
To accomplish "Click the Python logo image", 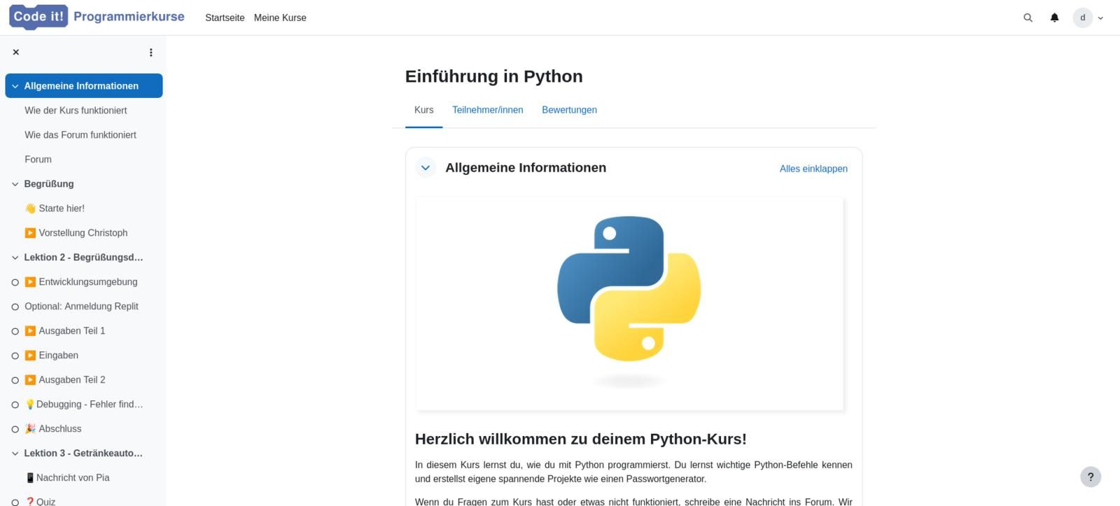I will 629,303.
